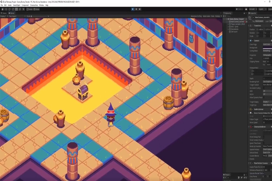Open the camera Background color swatch

click(x=267, y=48)
